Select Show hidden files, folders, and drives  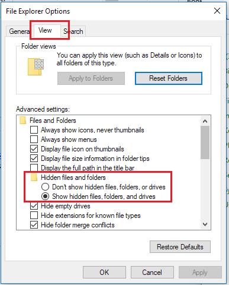tap(45, 197)
